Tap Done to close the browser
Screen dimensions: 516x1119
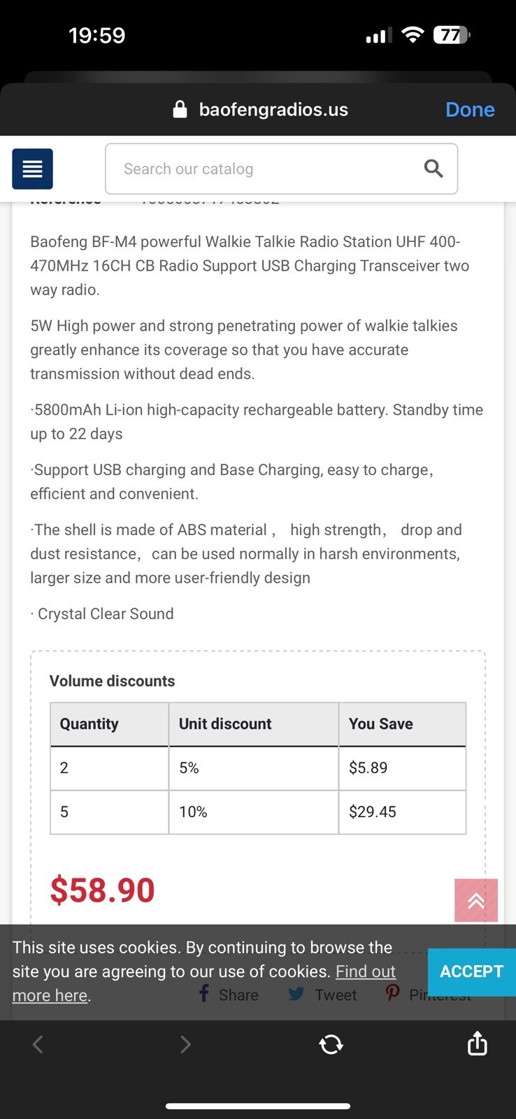pyautogui.click(x=470, y=110)
